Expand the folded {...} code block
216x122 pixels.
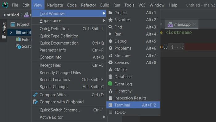click(177, 47)
